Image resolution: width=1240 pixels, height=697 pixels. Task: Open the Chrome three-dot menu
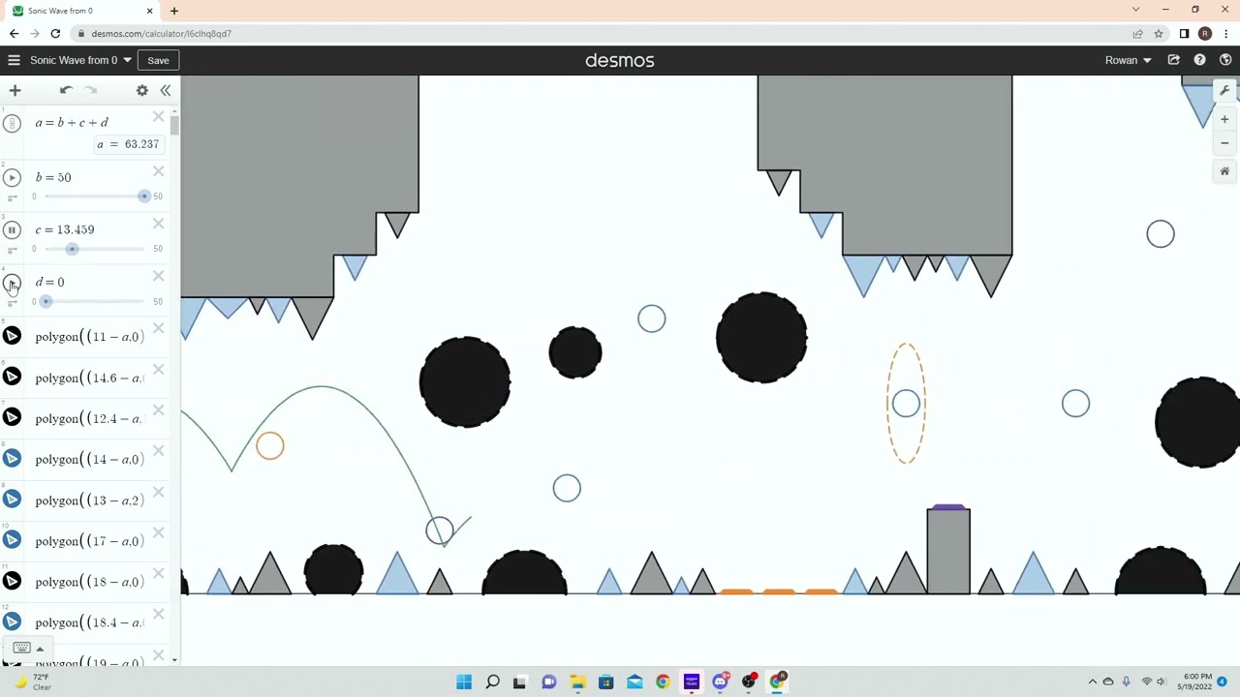click(x=1226, y=34)
